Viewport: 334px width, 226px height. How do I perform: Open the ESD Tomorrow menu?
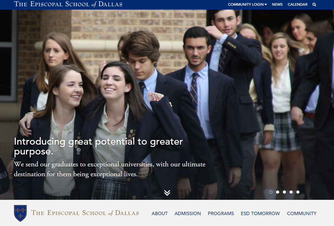click(x=260, y=214)
